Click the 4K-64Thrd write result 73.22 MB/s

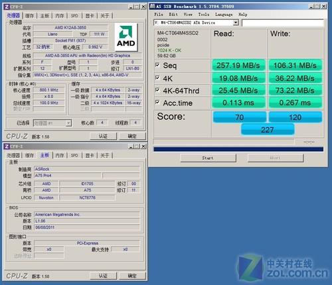click(x=295, y=90)
